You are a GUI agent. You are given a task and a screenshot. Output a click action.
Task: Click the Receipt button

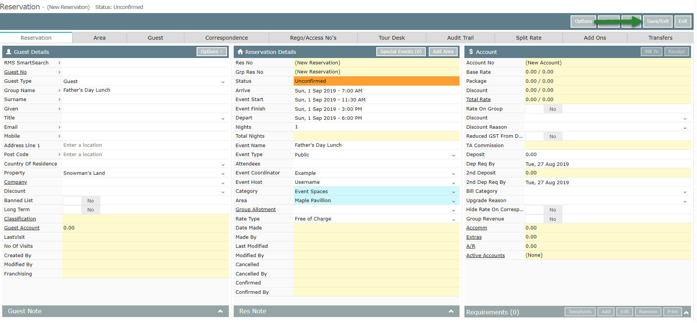click(x=676, y=52)
